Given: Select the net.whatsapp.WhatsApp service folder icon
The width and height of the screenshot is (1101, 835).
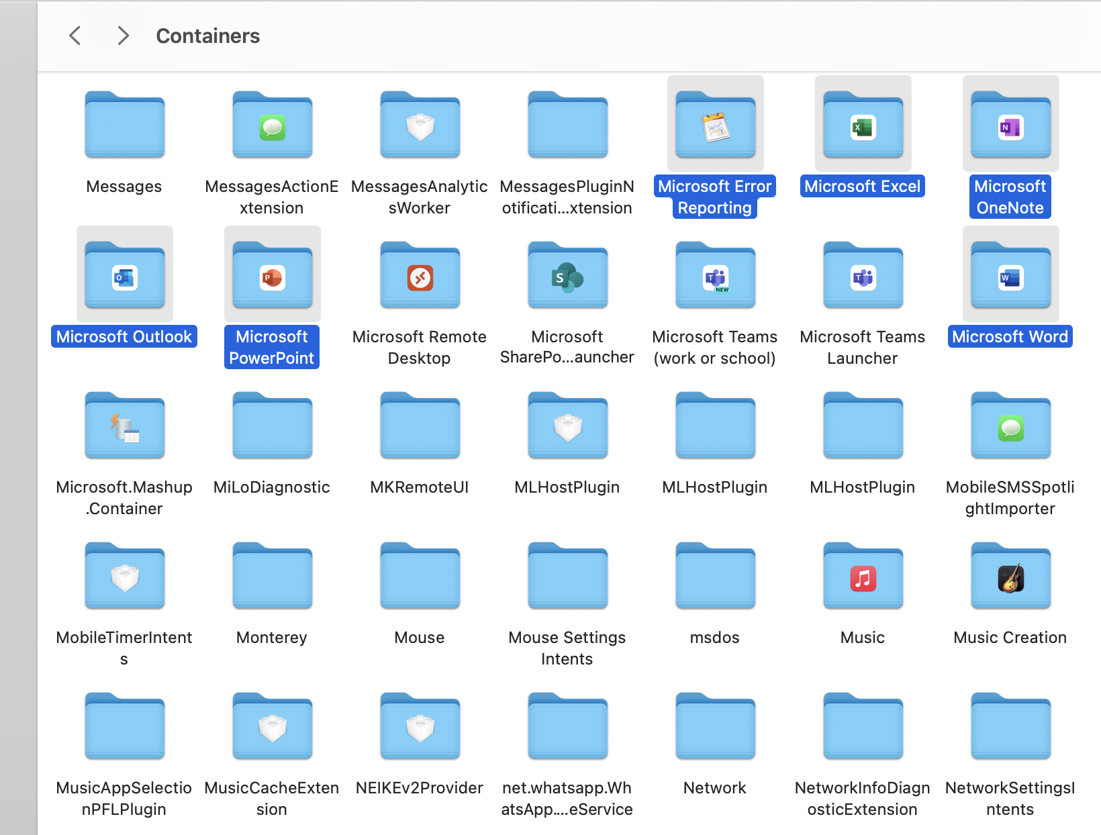Looking at the screenshot, I should coord(568,726).
